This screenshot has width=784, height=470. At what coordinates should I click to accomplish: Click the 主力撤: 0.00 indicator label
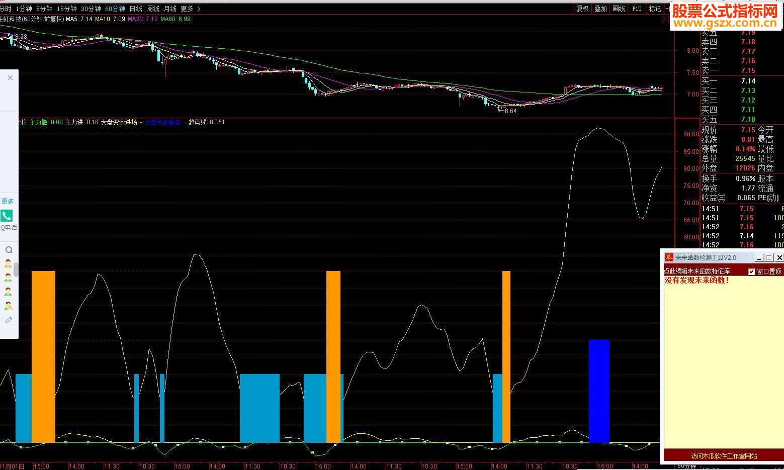[46, 122]
